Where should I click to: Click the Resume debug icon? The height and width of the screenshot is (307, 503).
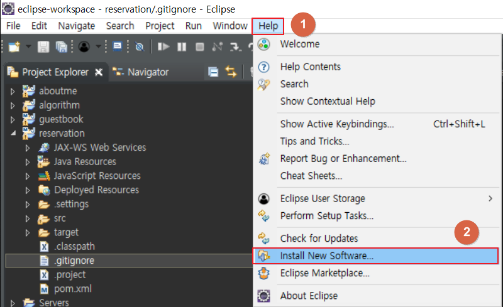[x=163, y=47]
